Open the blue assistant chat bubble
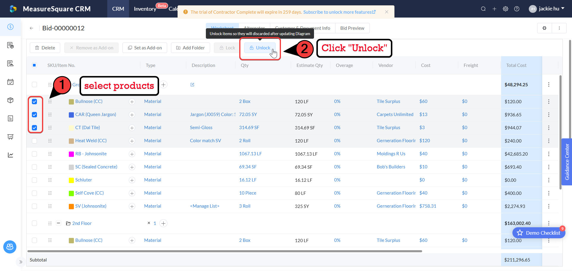The image size is (572, 271). [10, 247]
